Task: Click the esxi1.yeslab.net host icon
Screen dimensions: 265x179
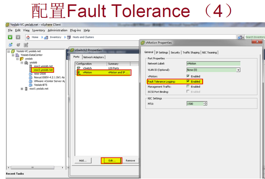Action: pos(26,88)
